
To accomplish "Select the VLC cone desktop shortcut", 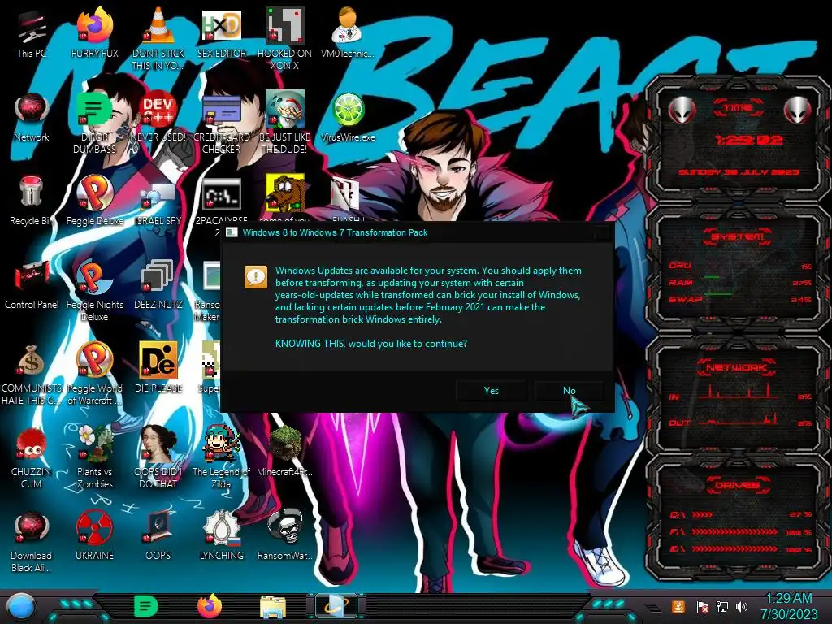I will [x=158, y=38].
